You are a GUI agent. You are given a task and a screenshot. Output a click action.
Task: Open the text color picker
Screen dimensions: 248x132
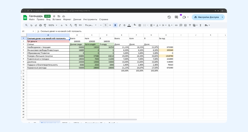pyautogui.click(x=129, y=25)
